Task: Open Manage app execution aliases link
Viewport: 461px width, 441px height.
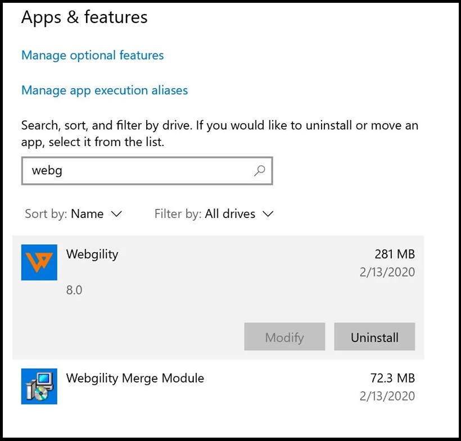Action: pos(105,90)
